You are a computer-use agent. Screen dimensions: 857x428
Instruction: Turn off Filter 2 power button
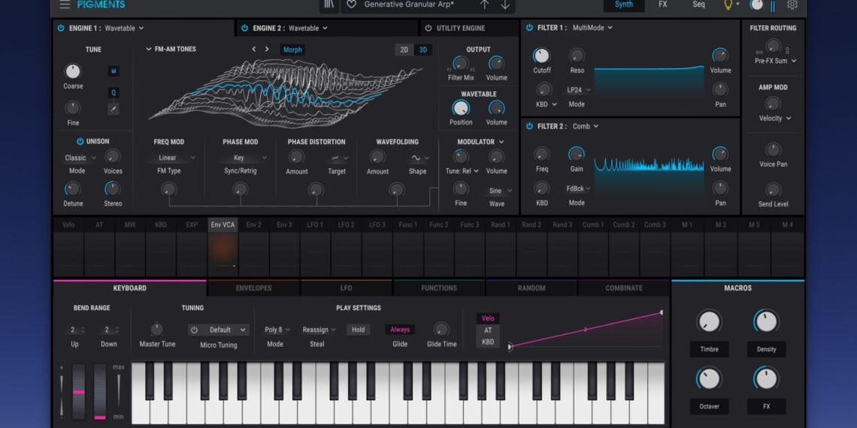coord(529,126)
